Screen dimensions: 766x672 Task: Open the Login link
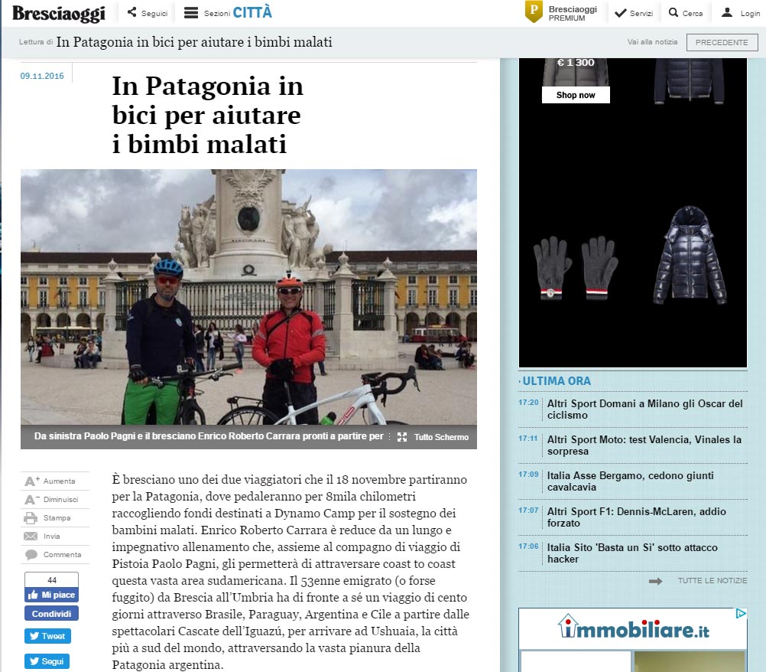pyautogui.click(x=750, y=13)
